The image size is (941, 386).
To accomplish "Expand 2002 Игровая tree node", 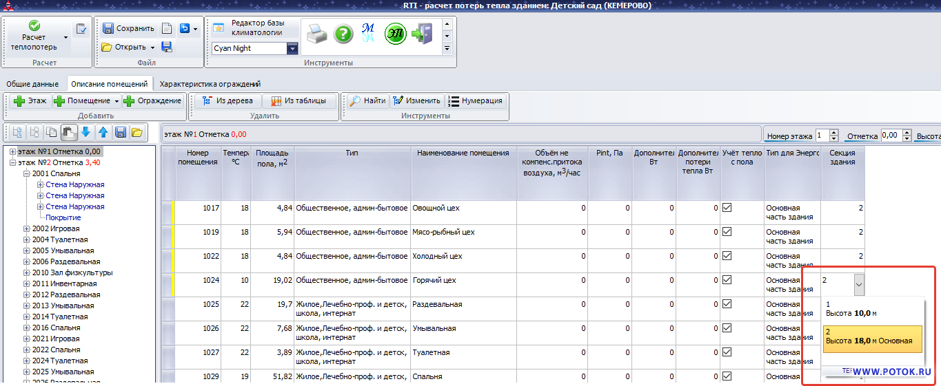I will 26,228.
